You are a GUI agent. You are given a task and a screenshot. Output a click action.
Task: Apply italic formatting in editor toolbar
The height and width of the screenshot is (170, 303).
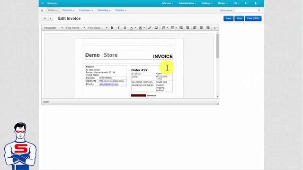[118, 28]
